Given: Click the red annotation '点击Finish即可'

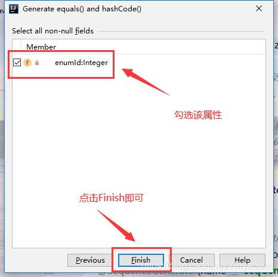Looking at the screenshot, I should 112,198.
